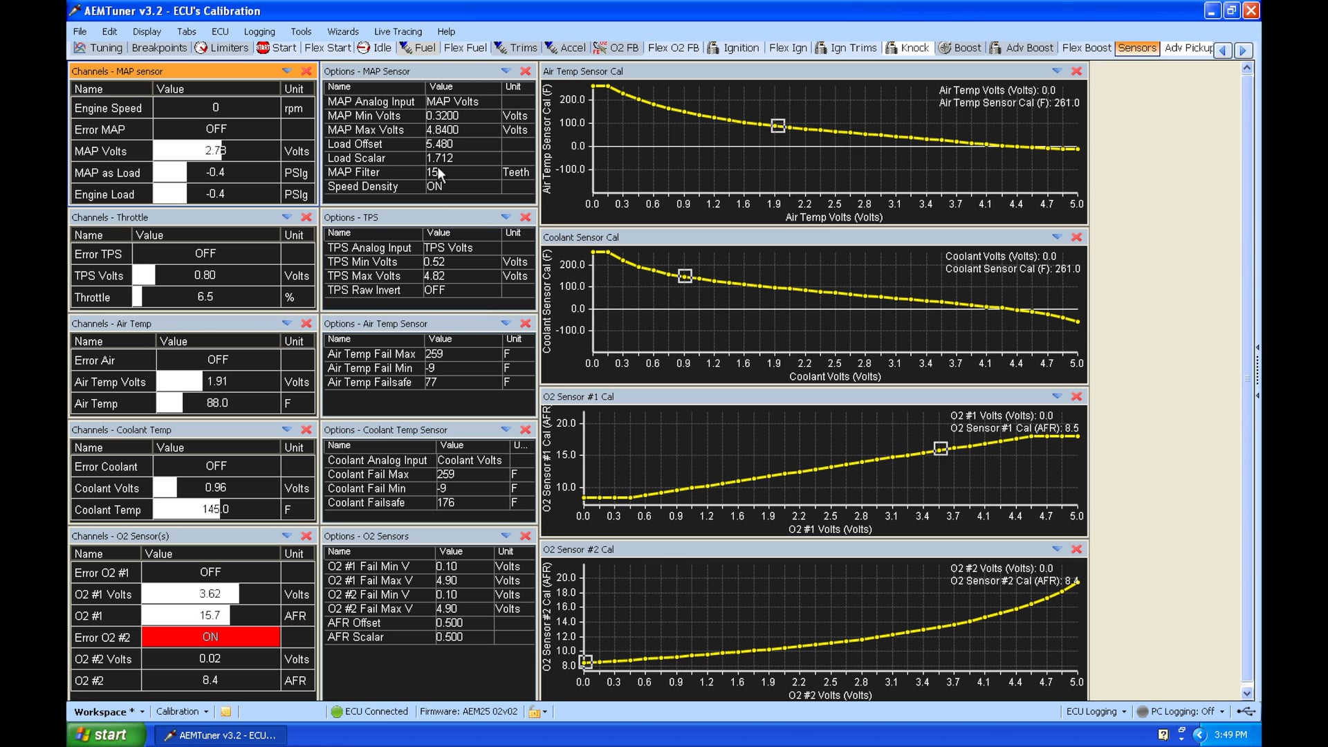Viewport: 1328px width, 747px height.
Task: Click the Breakpoints button
Action: pyautogui.click(x=158, y=48)
